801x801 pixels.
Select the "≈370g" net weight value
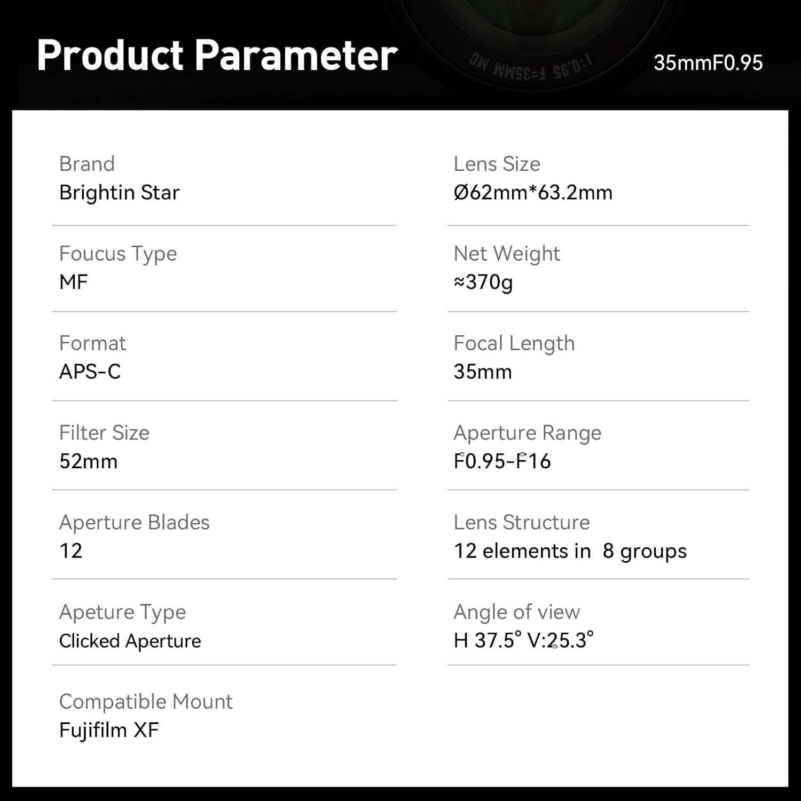pos(483,282)
